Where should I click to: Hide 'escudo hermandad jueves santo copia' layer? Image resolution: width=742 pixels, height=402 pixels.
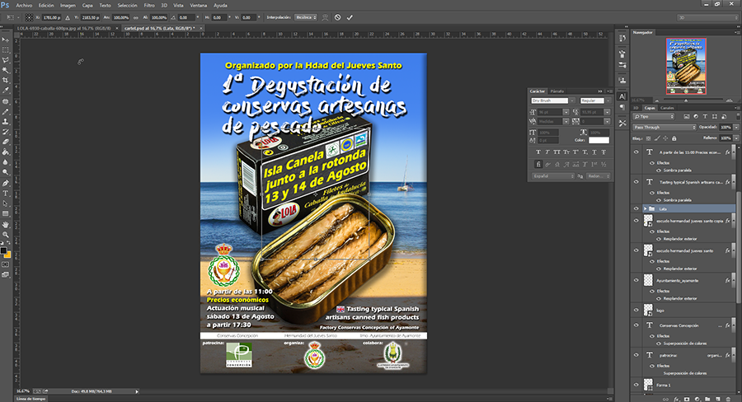click(x=636, y=221)
